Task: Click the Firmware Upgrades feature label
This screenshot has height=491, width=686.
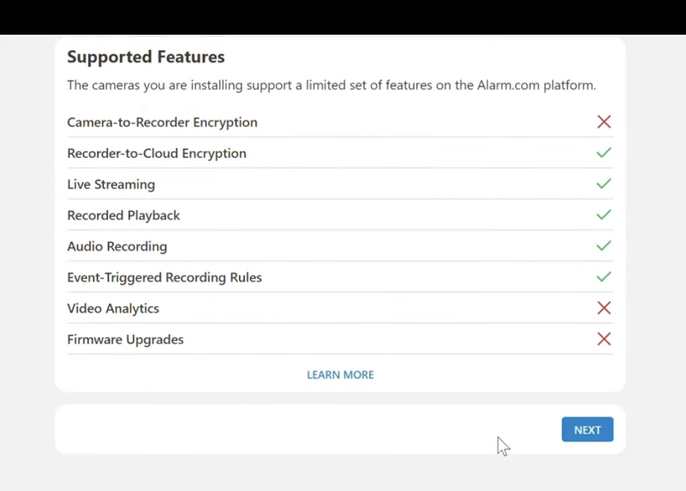Action: tap(125, 340)
